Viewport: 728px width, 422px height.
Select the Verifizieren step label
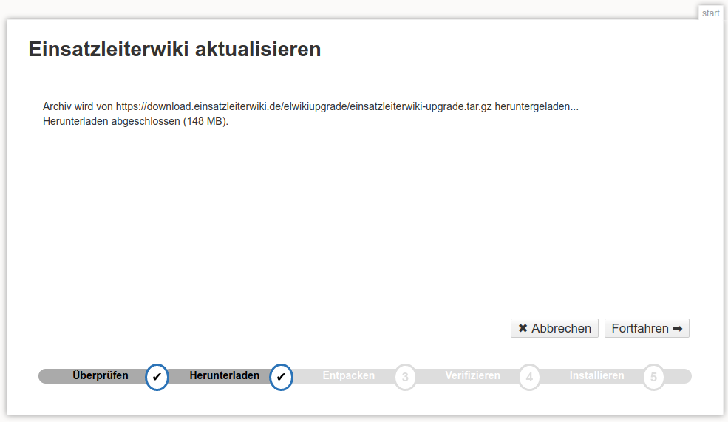pyautogui.click(x=472, y=375)
